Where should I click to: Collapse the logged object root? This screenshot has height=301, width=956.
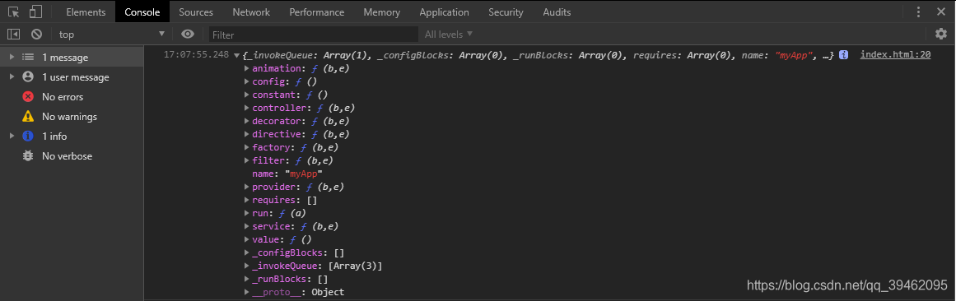point(236,55)
